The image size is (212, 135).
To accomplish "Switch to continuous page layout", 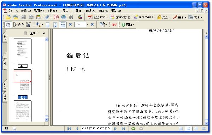I will (188, 129).
